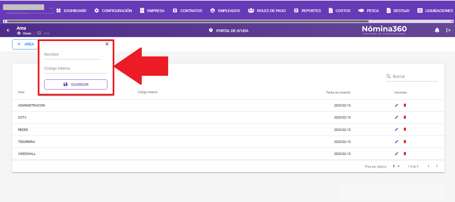Sort by Fecha de creación column header
This screenshot has height=202, width=455.
pos(338,92)
